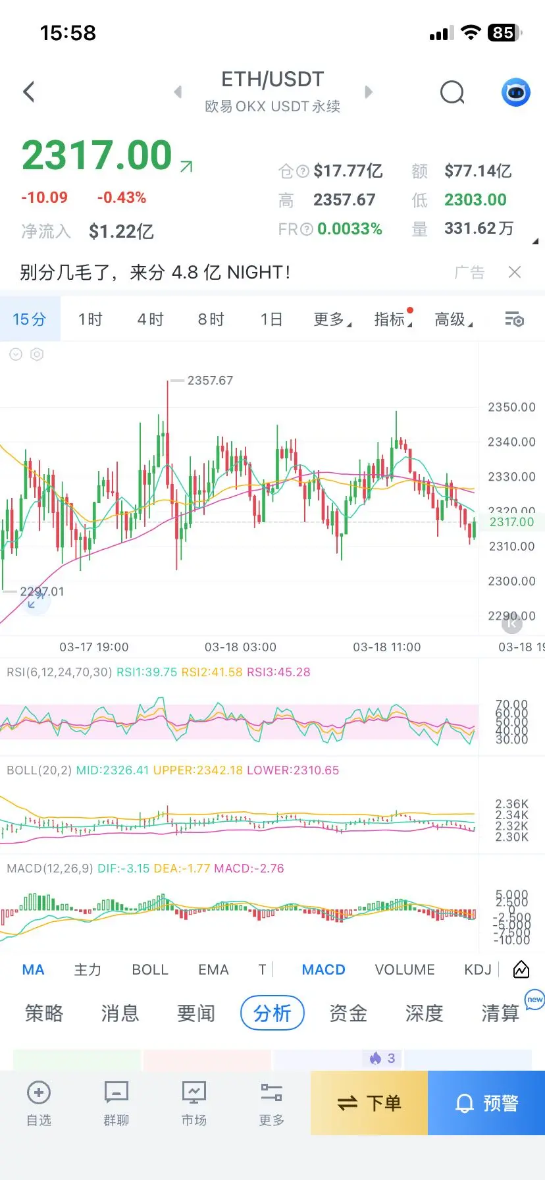Toggle the KDJ sub-indicator
Viewport: 545px width, 1180px height.
point(478,969)
